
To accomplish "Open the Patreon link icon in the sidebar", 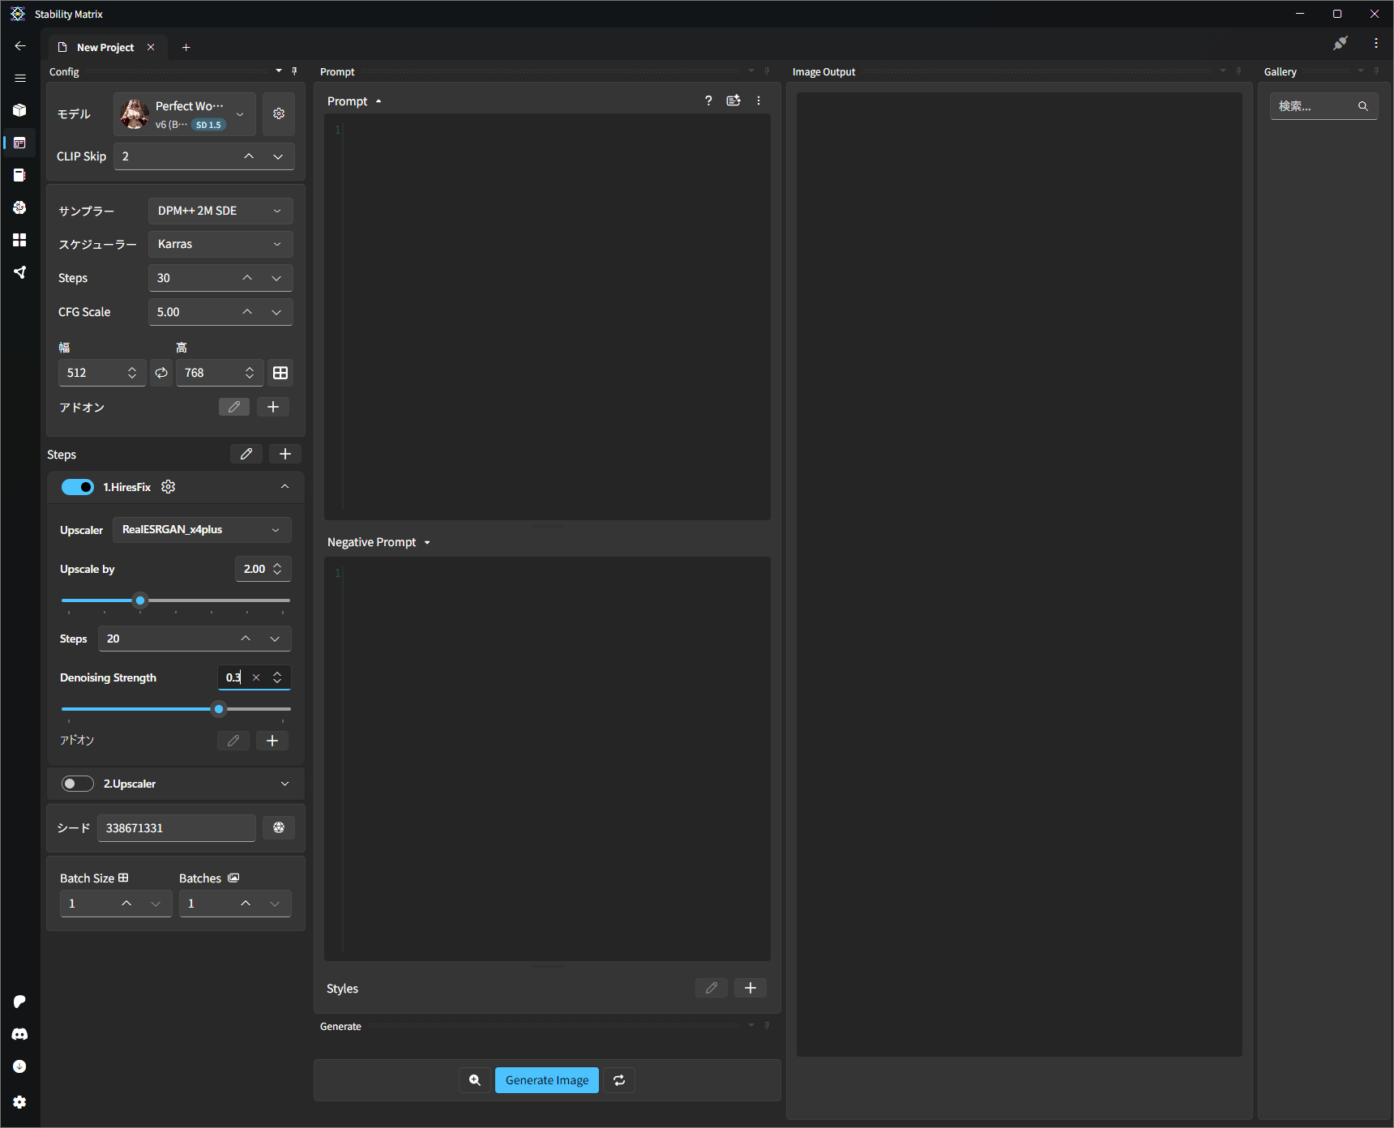I will pos(19,1002).
